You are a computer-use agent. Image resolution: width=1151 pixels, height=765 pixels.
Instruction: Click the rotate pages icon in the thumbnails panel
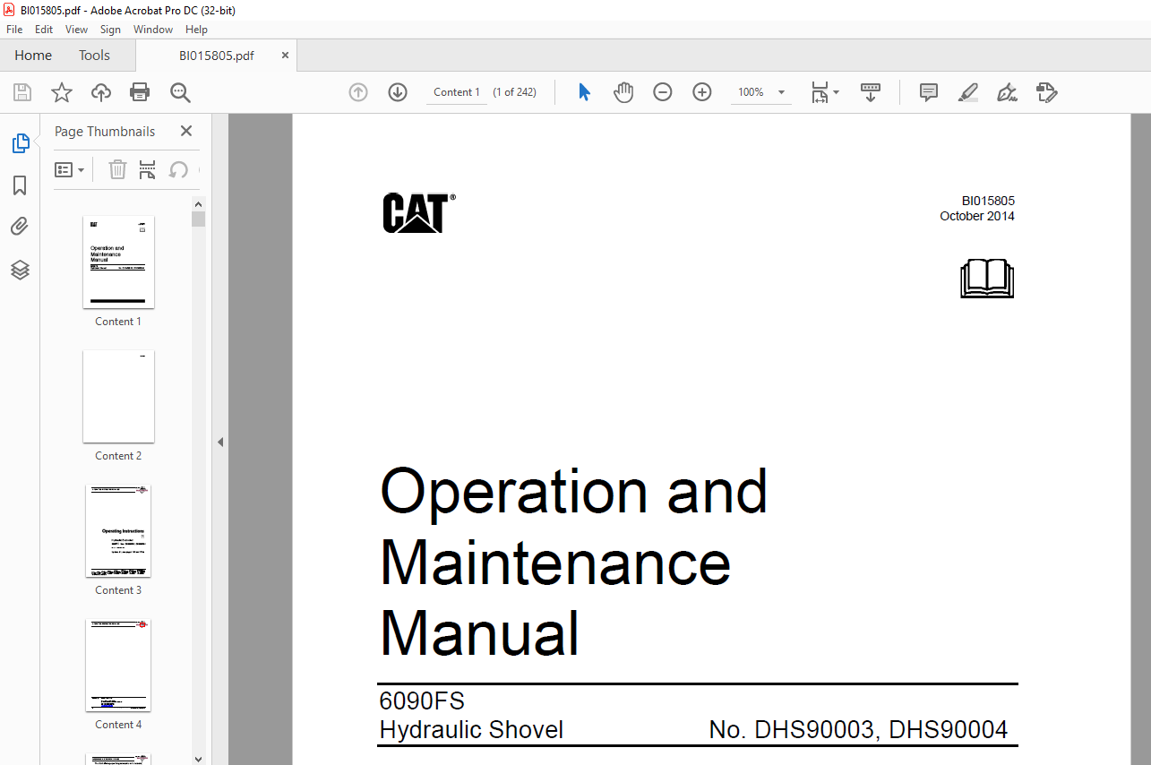coord(178,169)
